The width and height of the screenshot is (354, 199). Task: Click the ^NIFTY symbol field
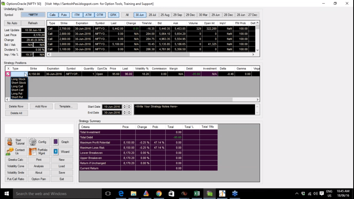pyautogui.click(x=33, y=15)
